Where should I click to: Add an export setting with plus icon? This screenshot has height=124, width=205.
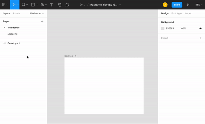click(201, 38)
